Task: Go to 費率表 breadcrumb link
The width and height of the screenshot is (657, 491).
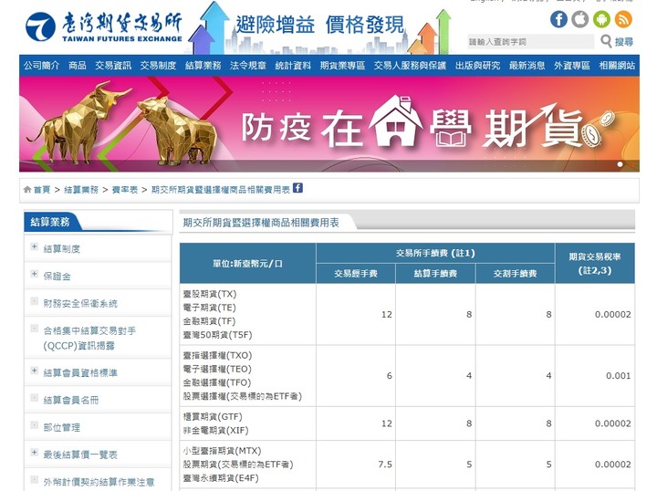Action: pyautogui.click(x=125, y=190)
